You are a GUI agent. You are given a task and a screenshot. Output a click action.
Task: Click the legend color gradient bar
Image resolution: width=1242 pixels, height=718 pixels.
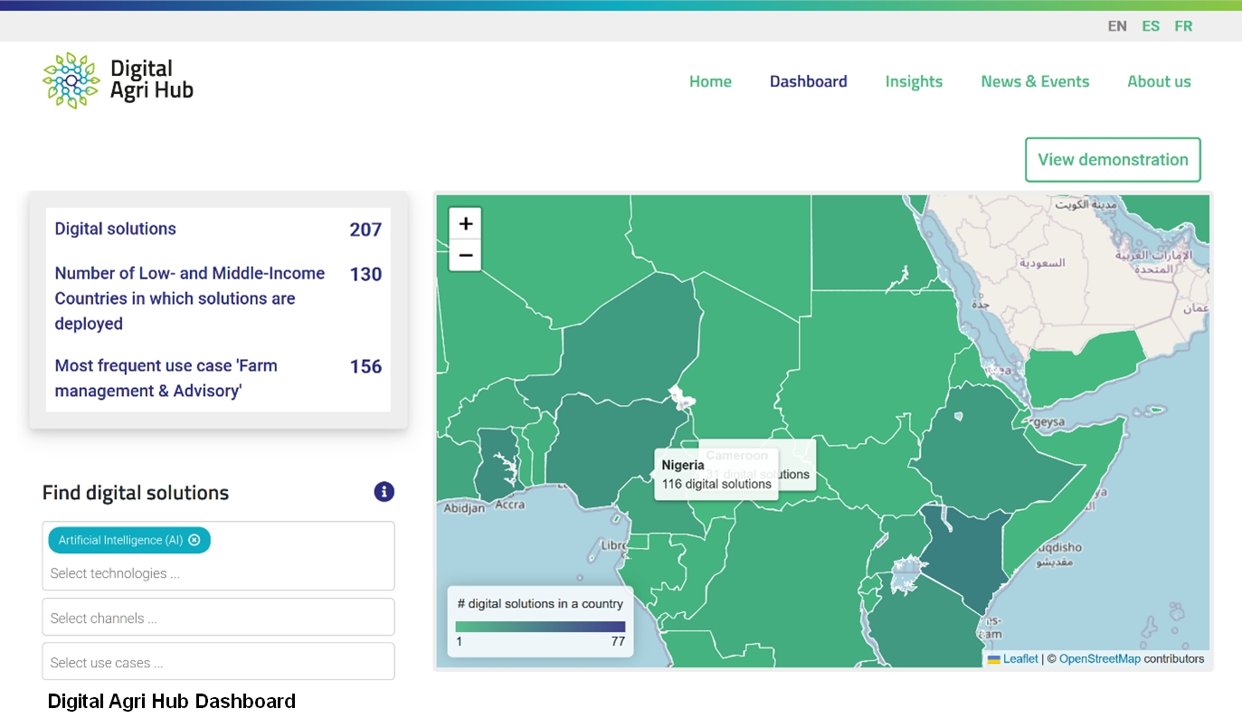(x=540, y=627)
